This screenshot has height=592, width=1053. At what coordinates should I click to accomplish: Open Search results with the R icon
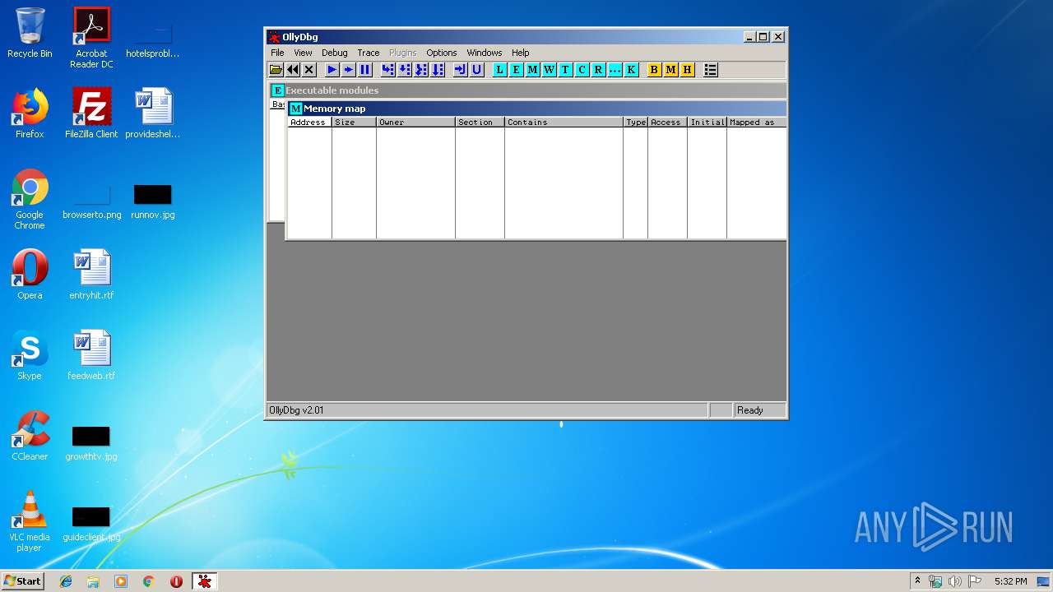pyautogui.click(x=598, y=70)
